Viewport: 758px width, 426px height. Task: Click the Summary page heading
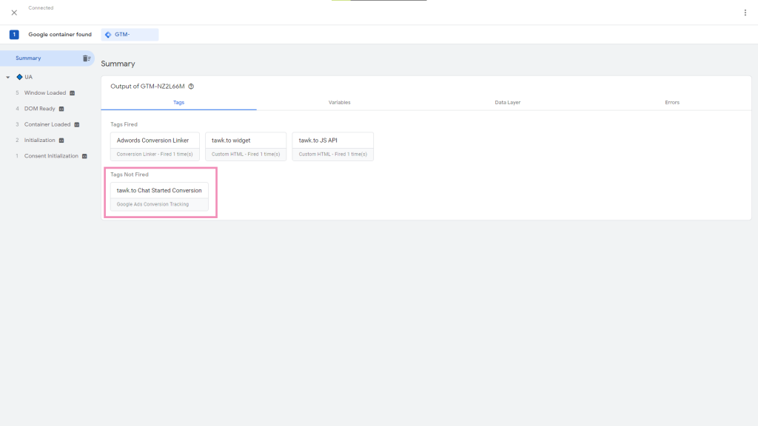pos(118,64)
